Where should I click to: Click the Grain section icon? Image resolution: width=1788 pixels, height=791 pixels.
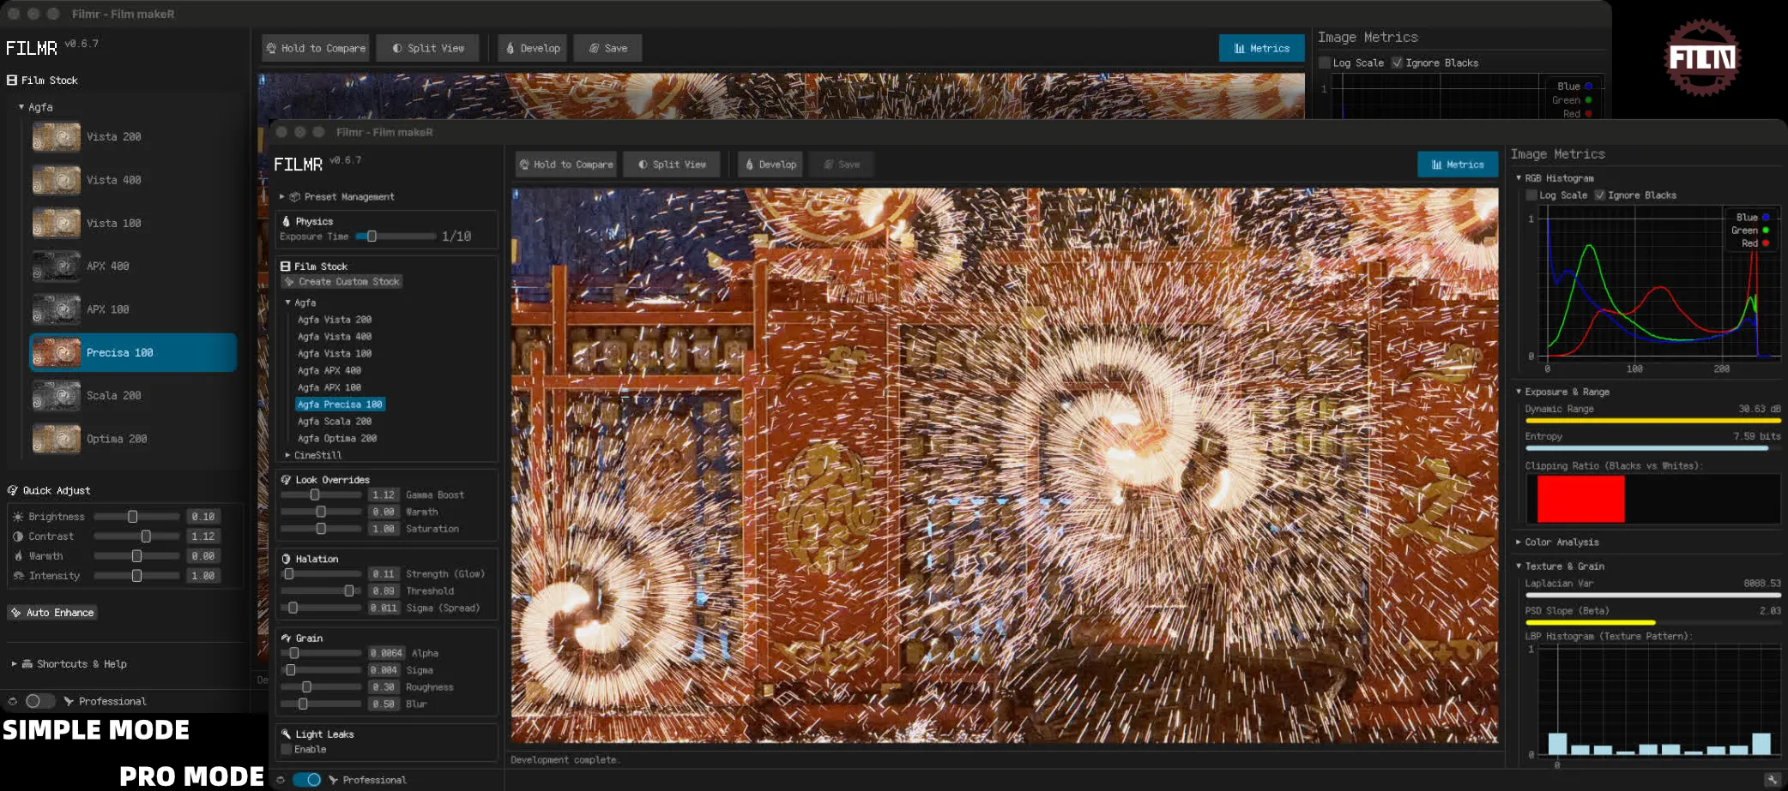287,638
